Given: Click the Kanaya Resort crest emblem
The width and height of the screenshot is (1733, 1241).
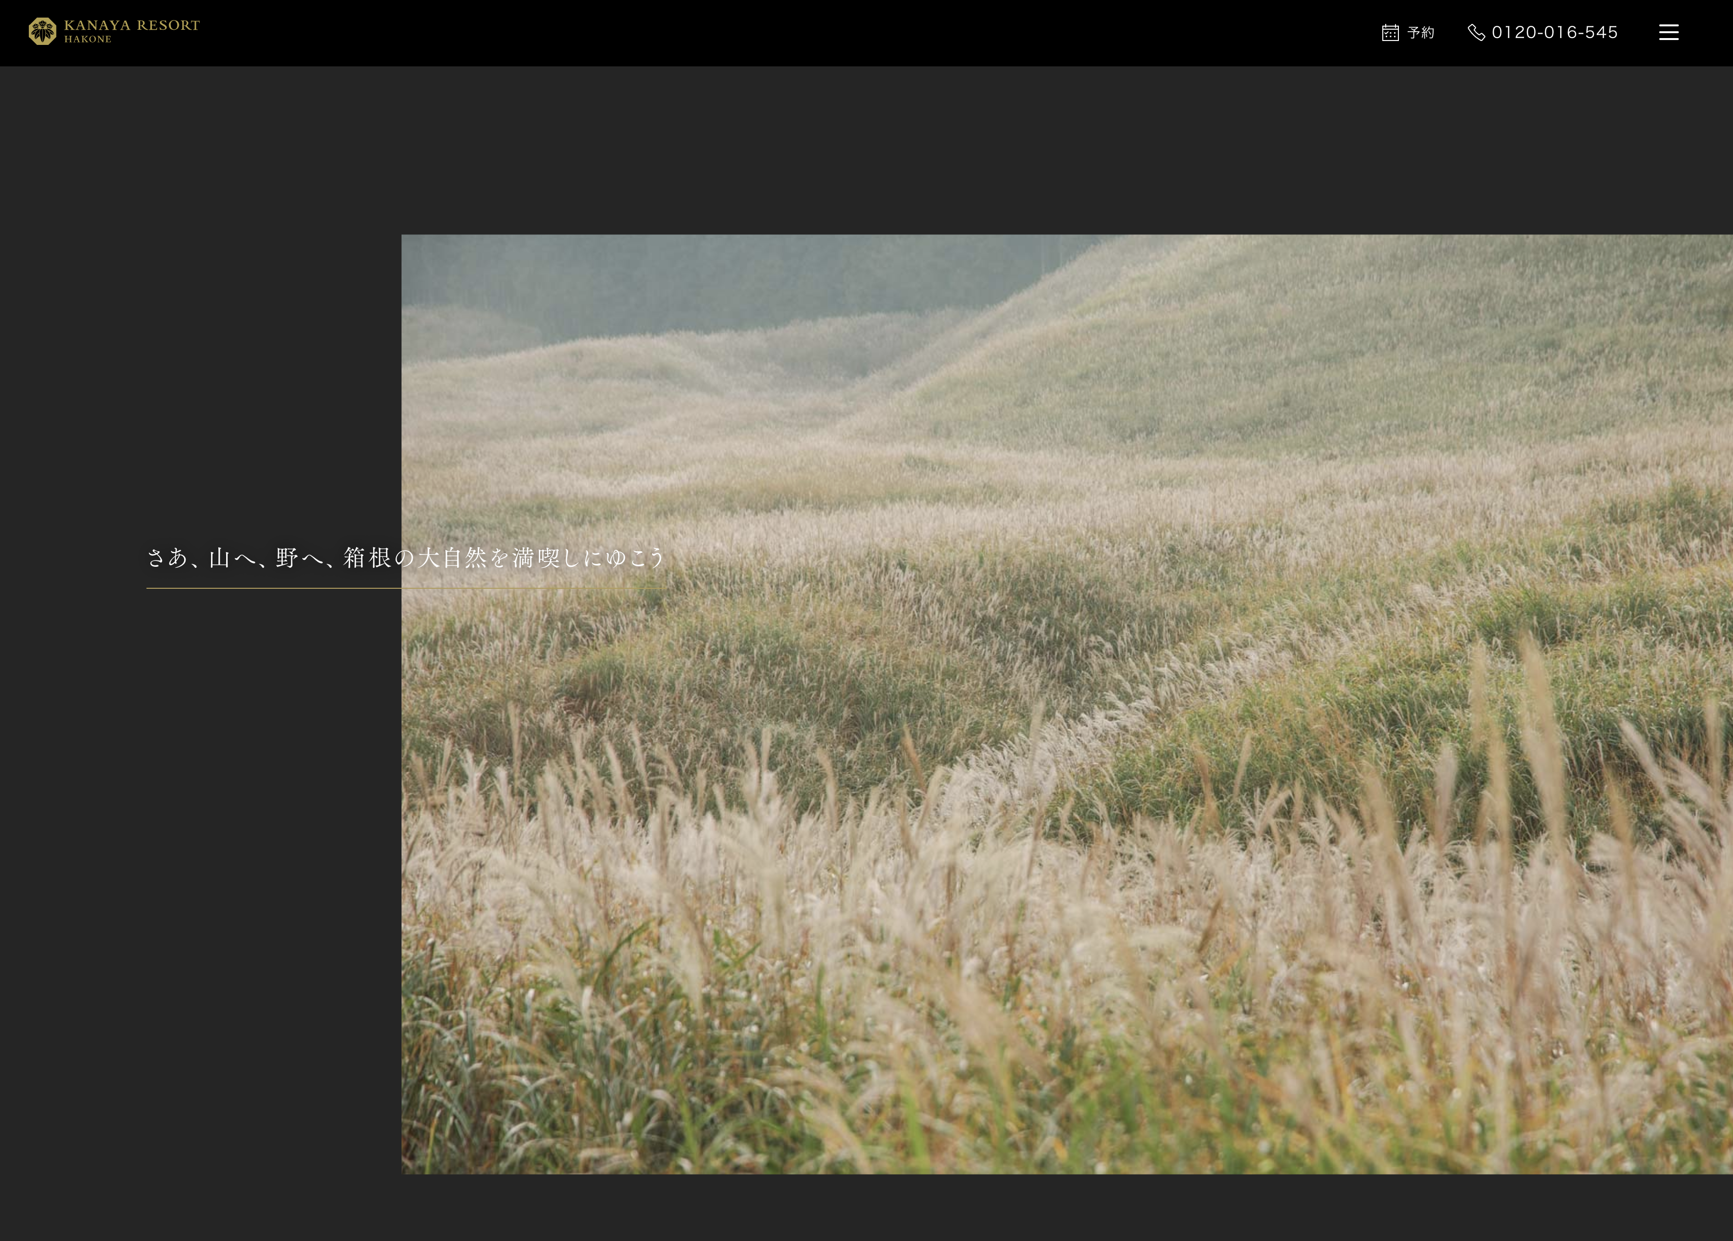Looking at the screenshot, I should coord(42,31).
